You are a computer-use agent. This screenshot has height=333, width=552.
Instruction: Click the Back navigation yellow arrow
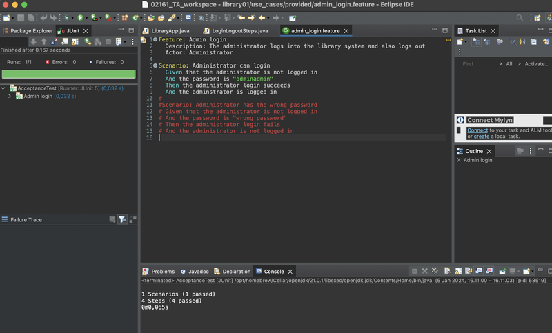pos(262,18)
